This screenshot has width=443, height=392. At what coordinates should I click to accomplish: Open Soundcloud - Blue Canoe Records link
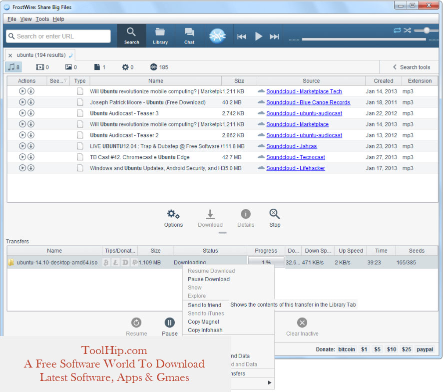tap(308, 102)
